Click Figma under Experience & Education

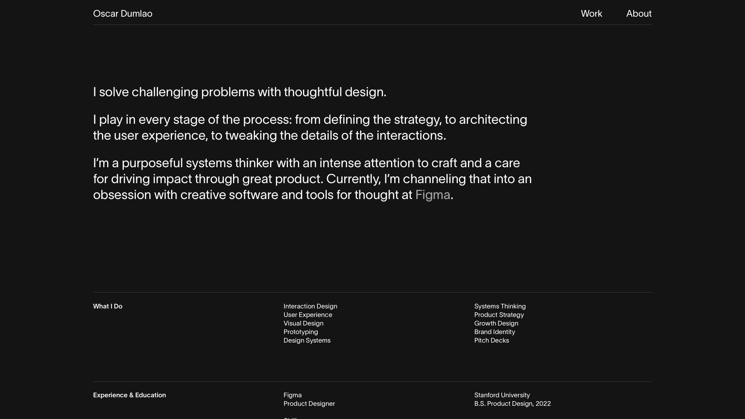point(292,395)
